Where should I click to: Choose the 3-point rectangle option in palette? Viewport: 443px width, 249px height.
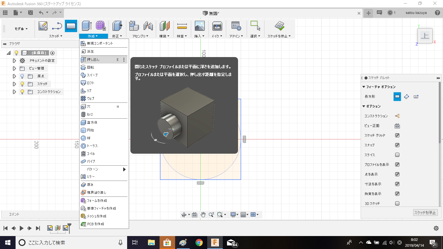click(407, 96)
